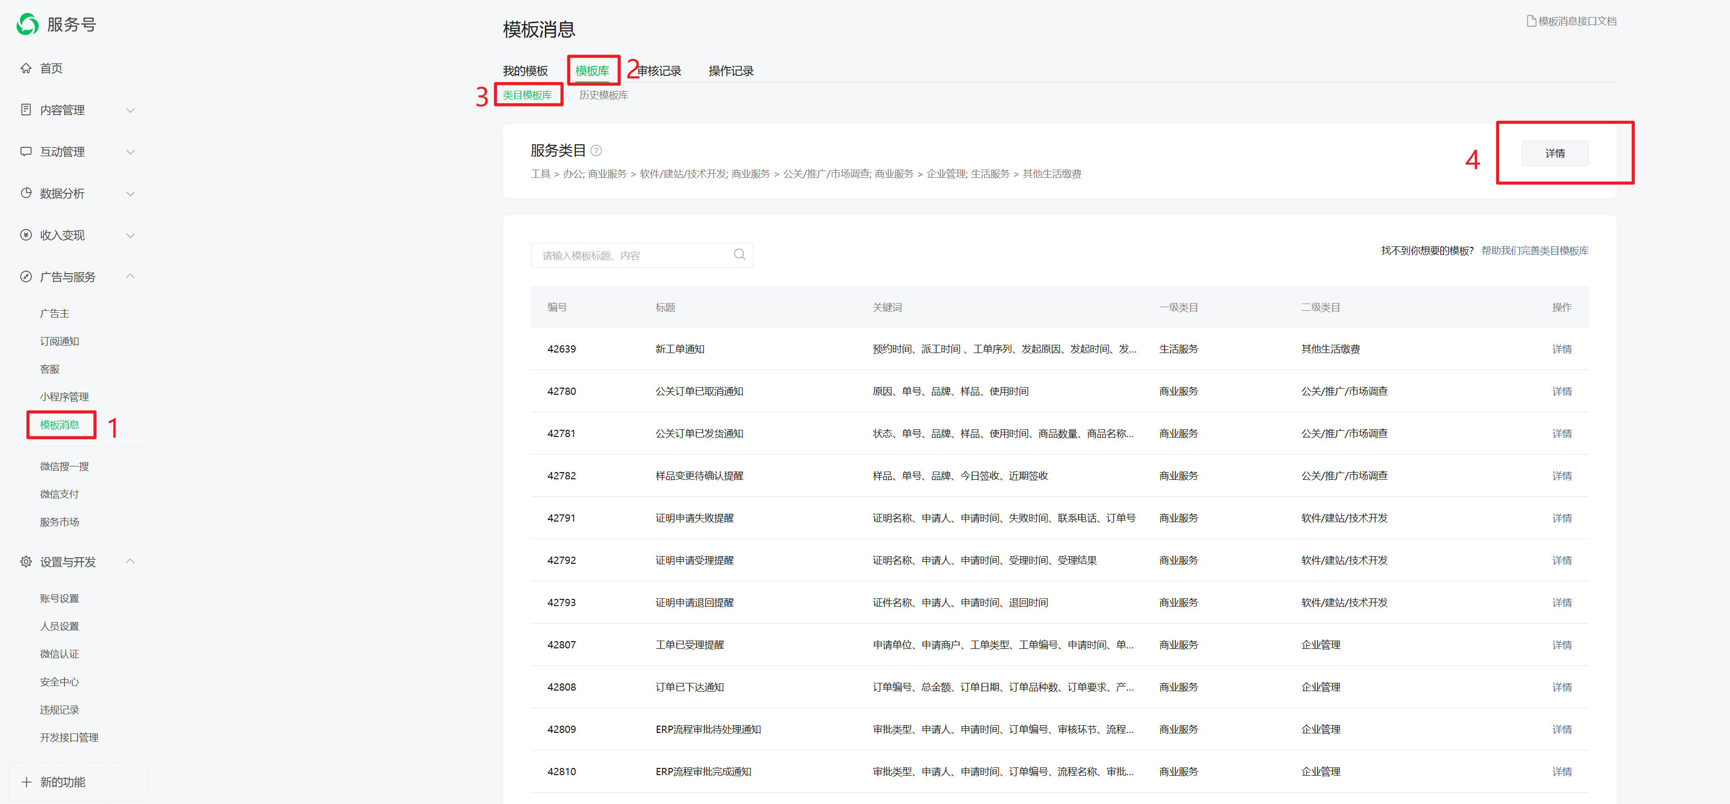Open the 操作记录 tab
1730x804 pixels.
tap(730, 71)
